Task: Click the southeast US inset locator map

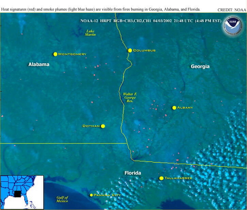Action: point(22,192)
